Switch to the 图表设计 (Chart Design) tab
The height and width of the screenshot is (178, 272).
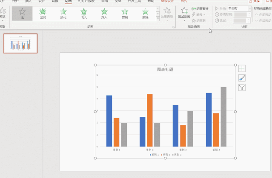pyautogui.click(x=167, y=1)
